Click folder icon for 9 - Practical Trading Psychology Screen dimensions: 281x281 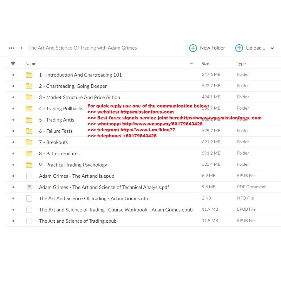pos(29,165)
